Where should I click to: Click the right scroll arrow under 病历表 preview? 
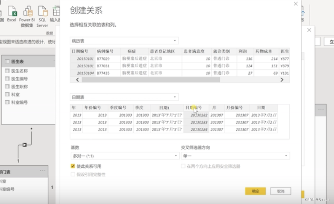click(x=282, y=80)
